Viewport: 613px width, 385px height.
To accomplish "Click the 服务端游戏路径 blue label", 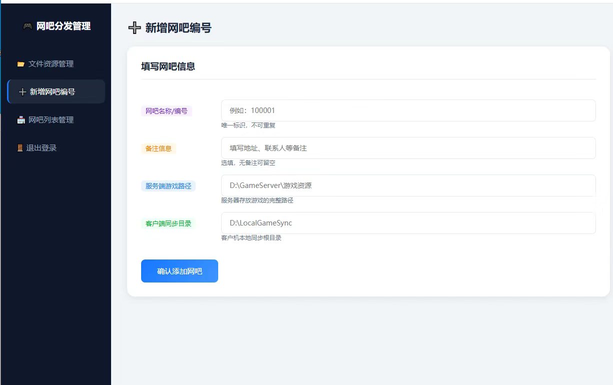I will [168, 186].
